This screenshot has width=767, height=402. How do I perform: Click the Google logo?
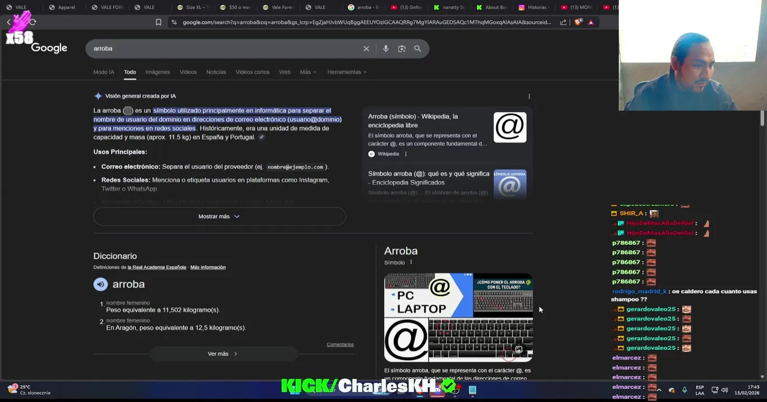(49, 48)
